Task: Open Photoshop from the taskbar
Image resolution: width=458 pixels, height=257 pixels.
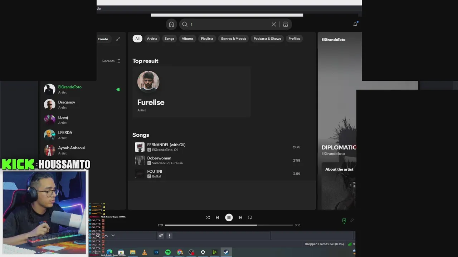Action: (x=156, y=252)
